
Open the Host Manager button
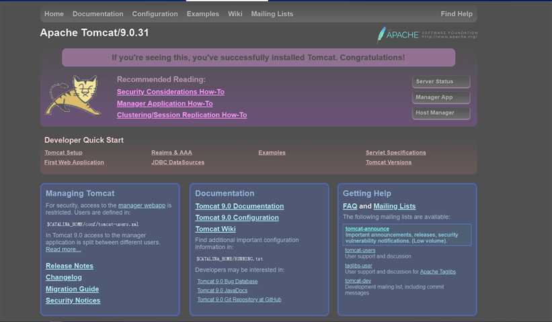(441, 113)
